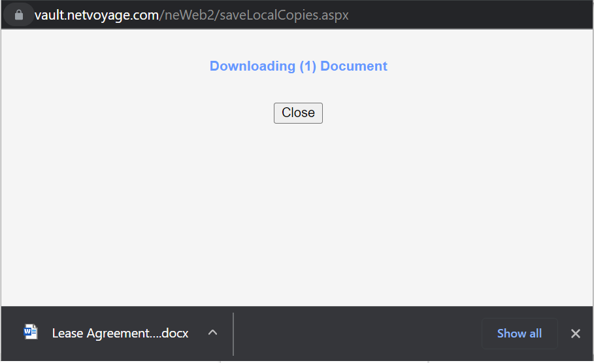Click the word Agreement in the download item
The height and width of the screenshot is (363, 594).
coord(118,334)
